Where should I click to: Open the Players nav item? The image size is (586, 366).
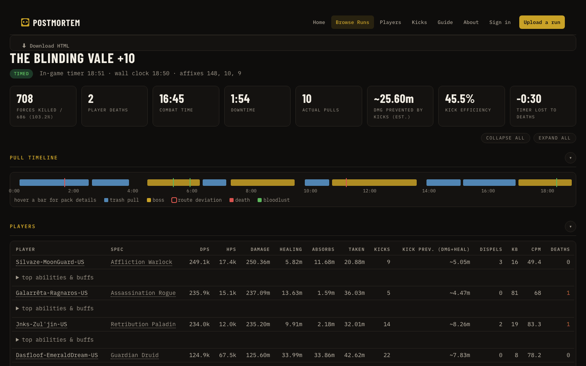pos(390,22)
